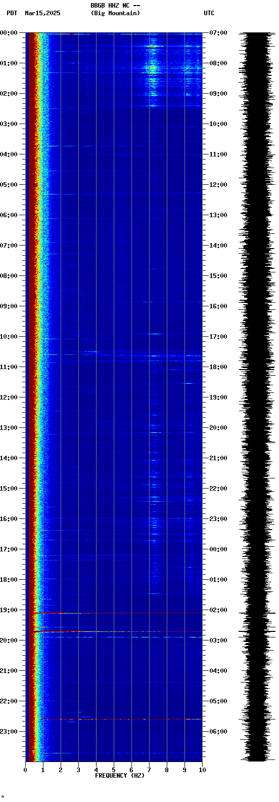Image resolution: width=279 pixels, height=802 pixels.
Task: Click the '10:00' UTC time label
Action: [218, 124]
